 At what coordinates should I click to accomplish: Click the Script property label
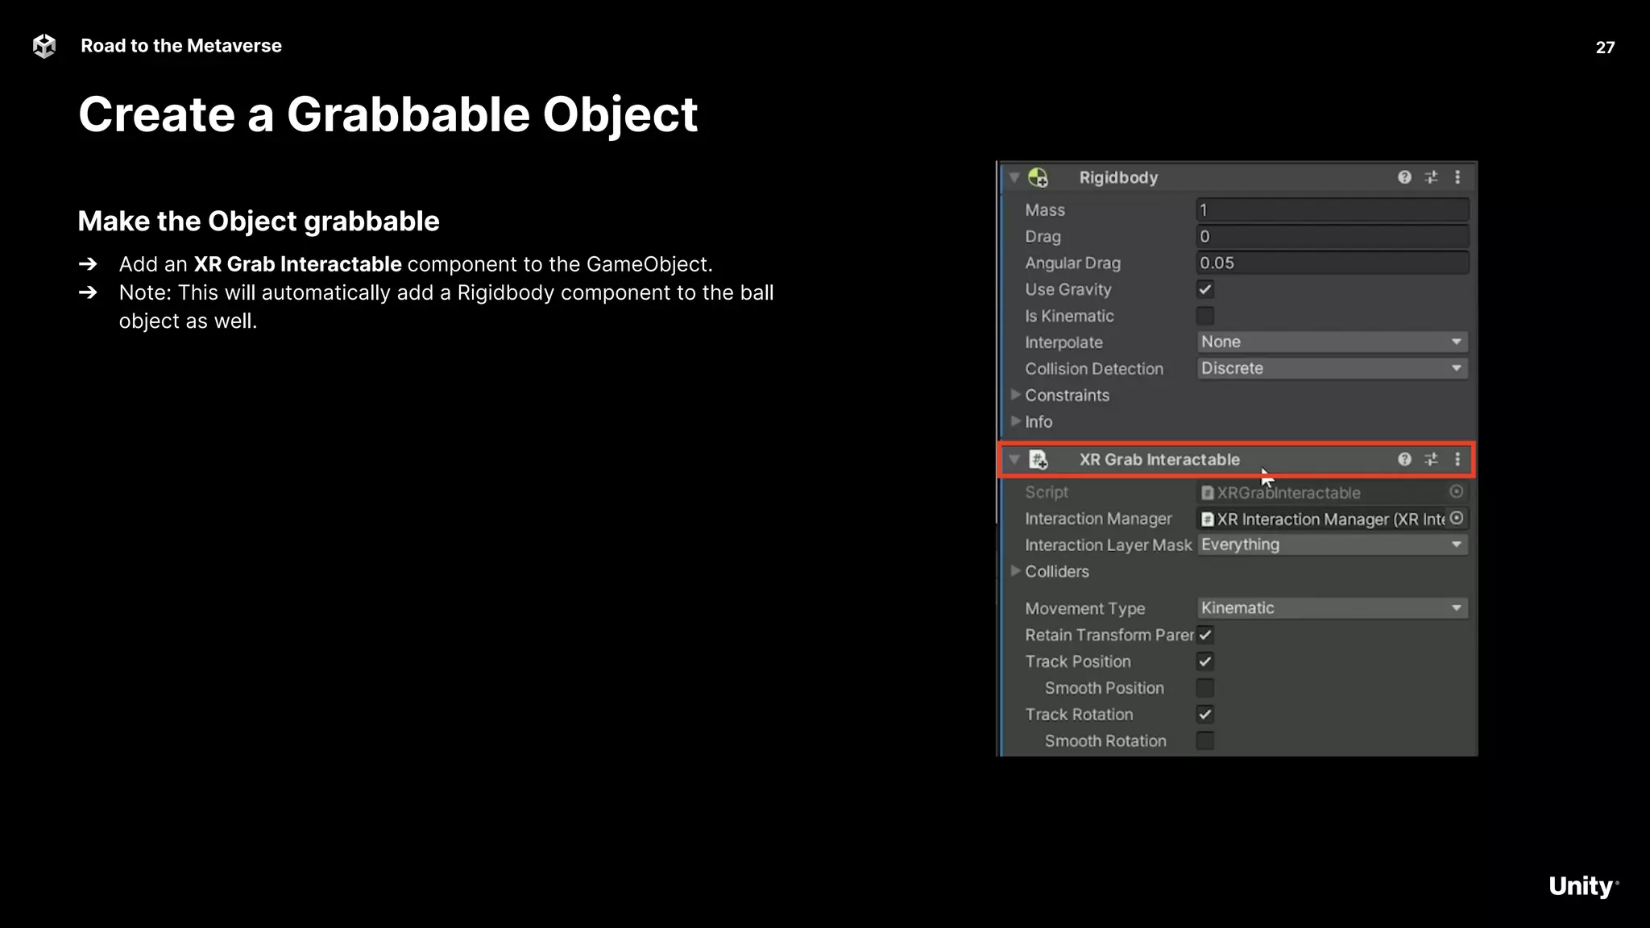[1047, 492]
